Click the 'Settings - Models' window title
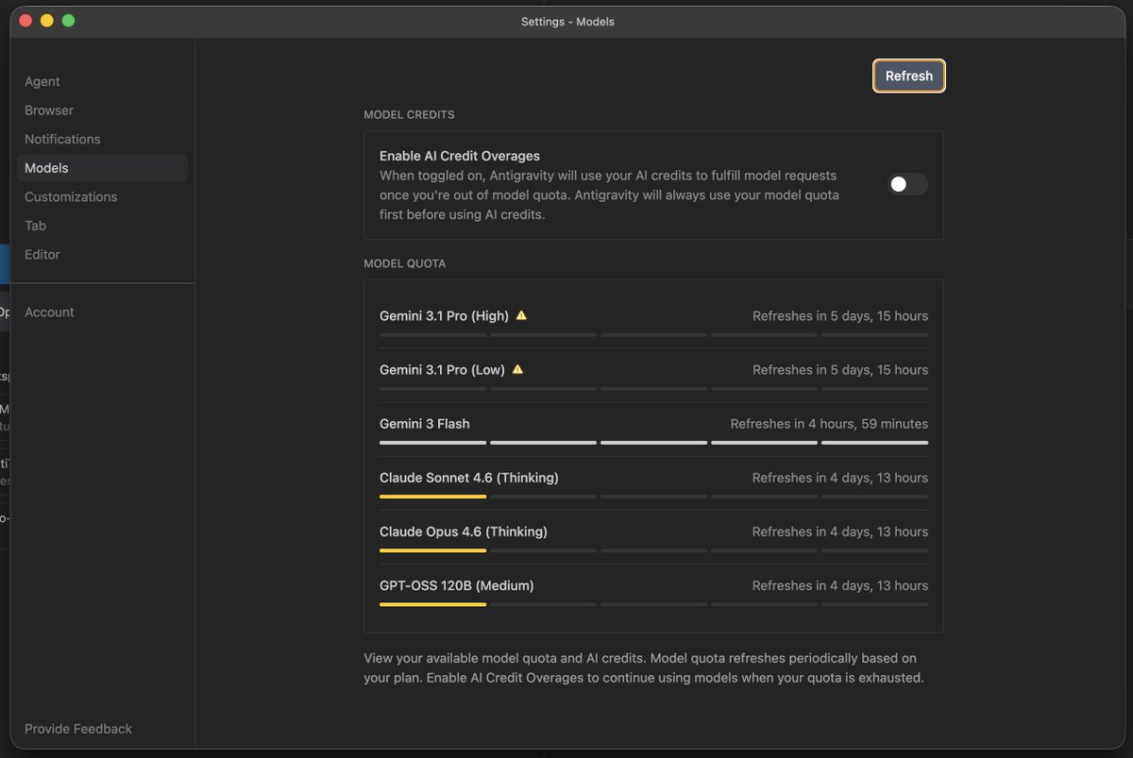Image resolution: width=1133 pixels, height=758 pixels. 567,22
